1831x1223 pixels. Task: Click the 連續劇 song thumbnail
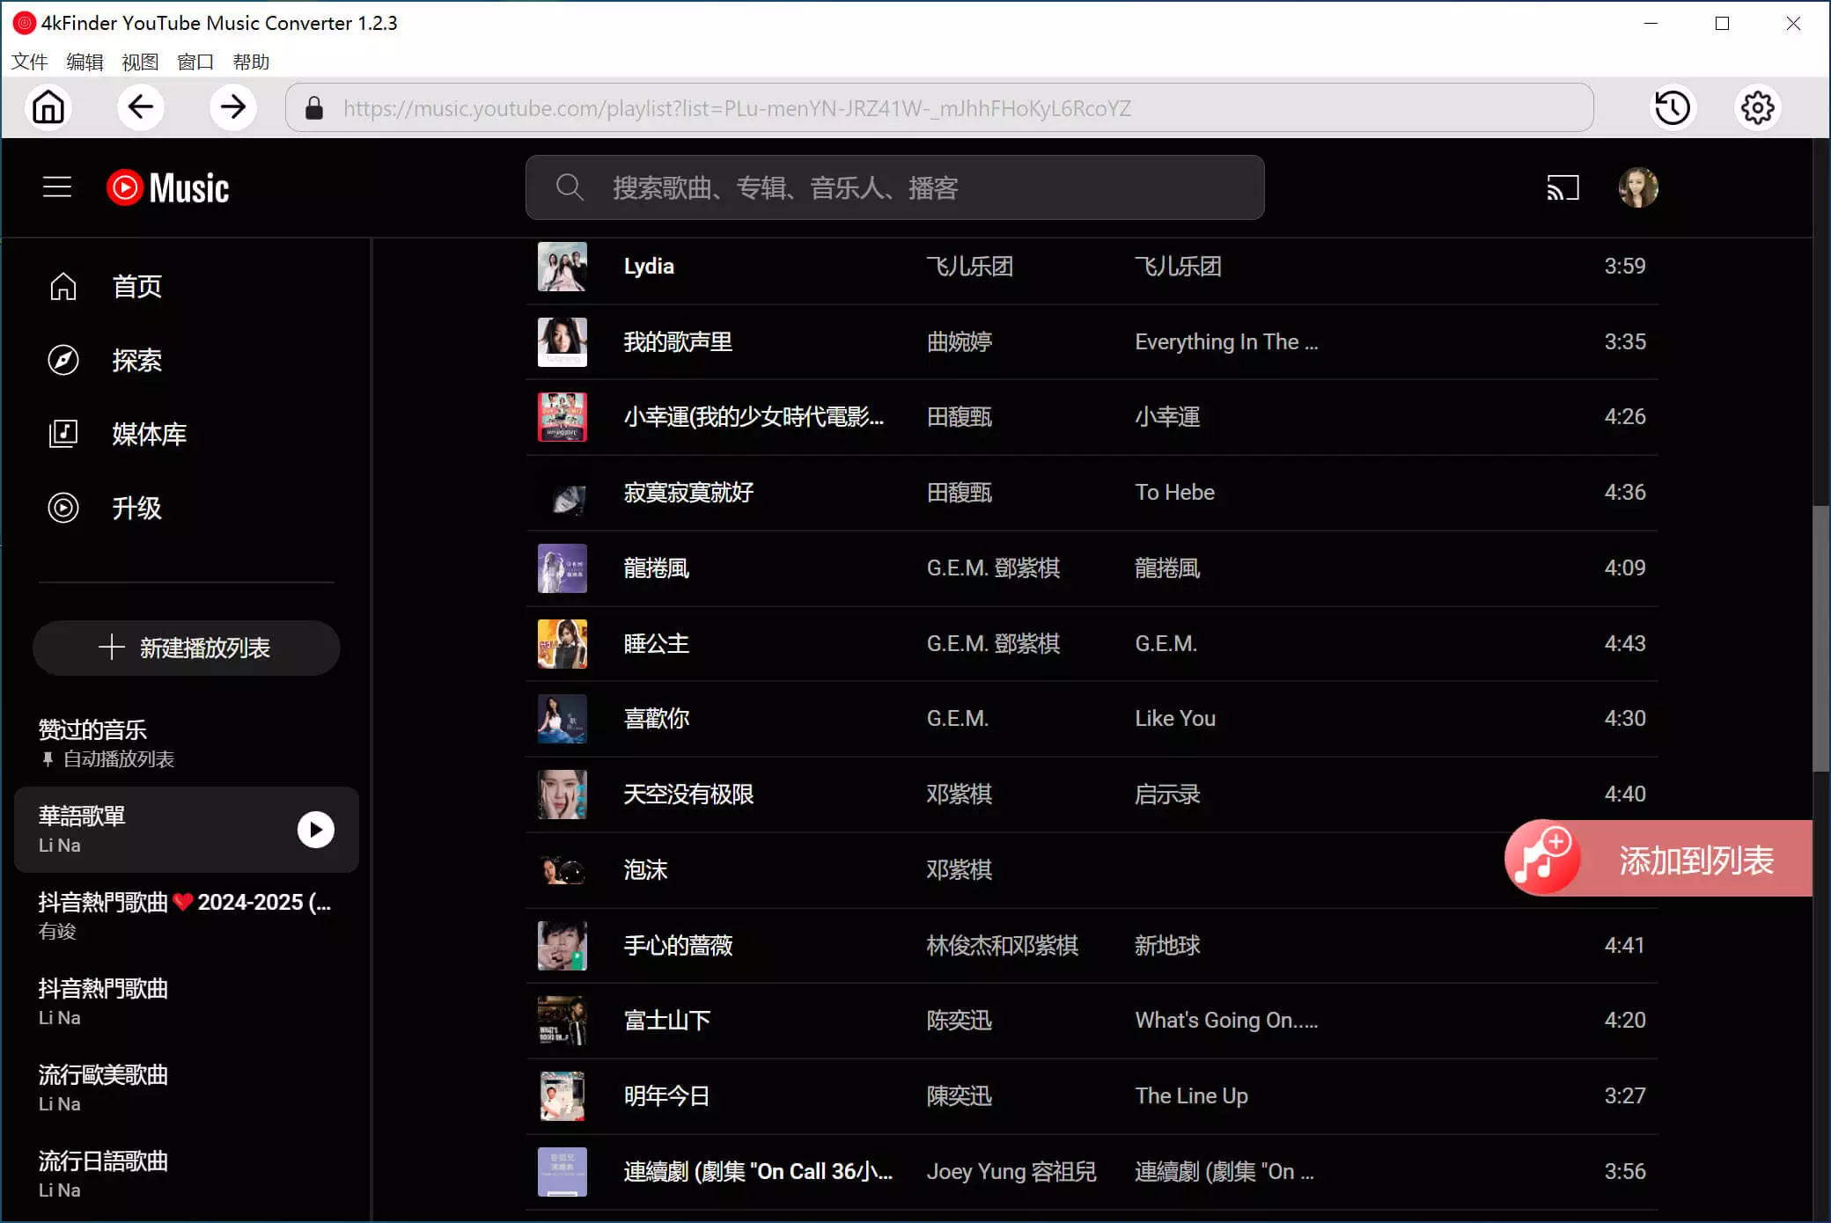(x=563, y=1172)
